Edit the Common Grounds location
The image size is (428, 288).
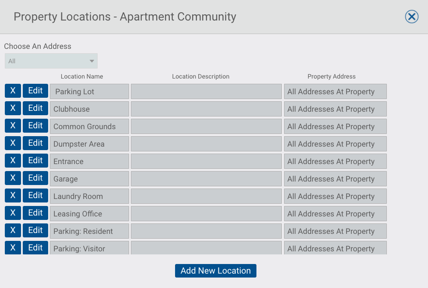pos(35,126)
